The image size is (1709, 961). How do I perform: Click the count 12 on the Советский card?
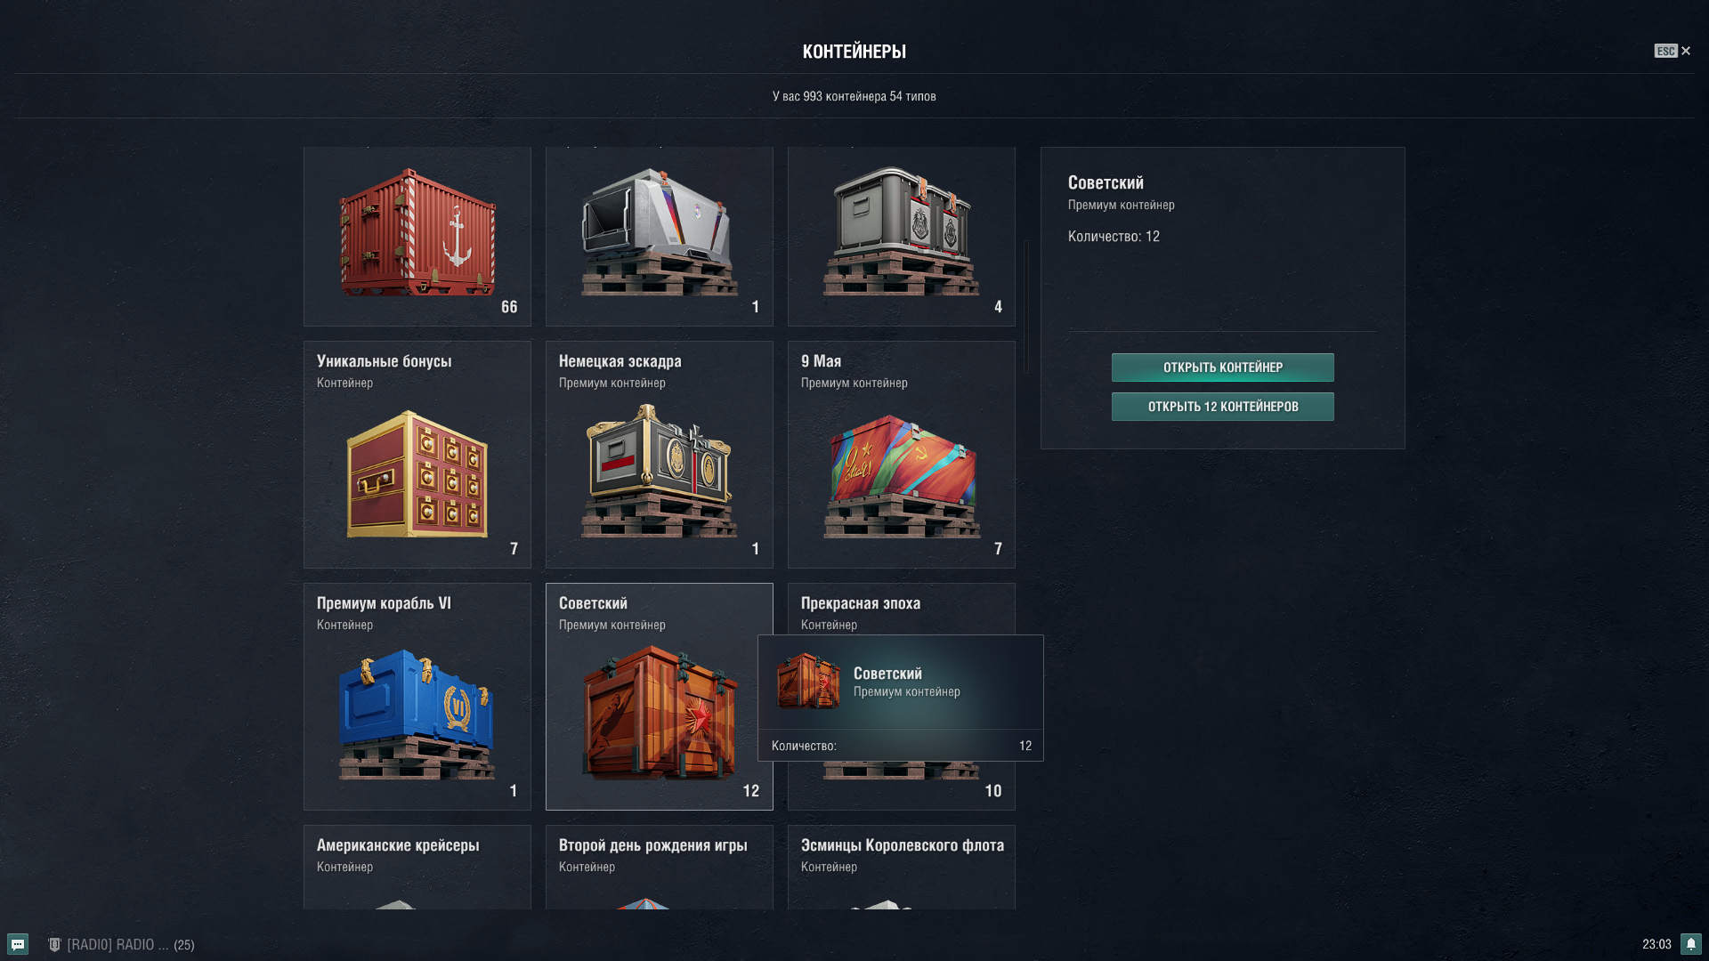(x=750, y=791)
